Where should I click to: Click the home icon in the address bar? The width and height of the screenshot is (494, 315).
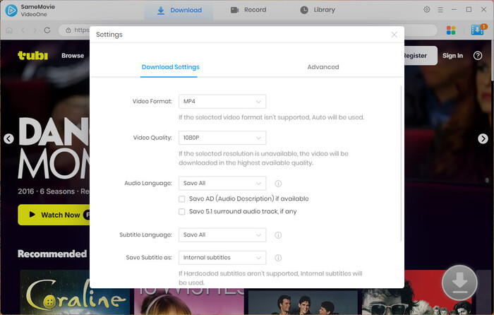(x=8, y=30)
